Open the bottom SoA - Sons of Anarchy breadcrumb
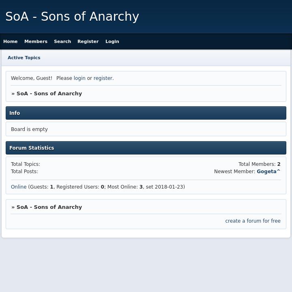The width and height of the screenshot is (292, 292). (x=49, y=207)
